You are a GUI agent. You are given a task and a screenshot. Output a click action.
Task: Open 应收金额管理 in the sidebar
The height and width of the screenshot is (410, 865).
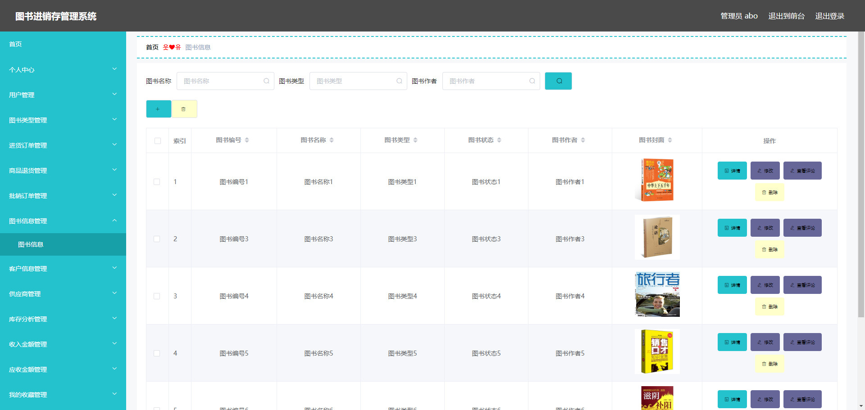click(x=63, y=369)
